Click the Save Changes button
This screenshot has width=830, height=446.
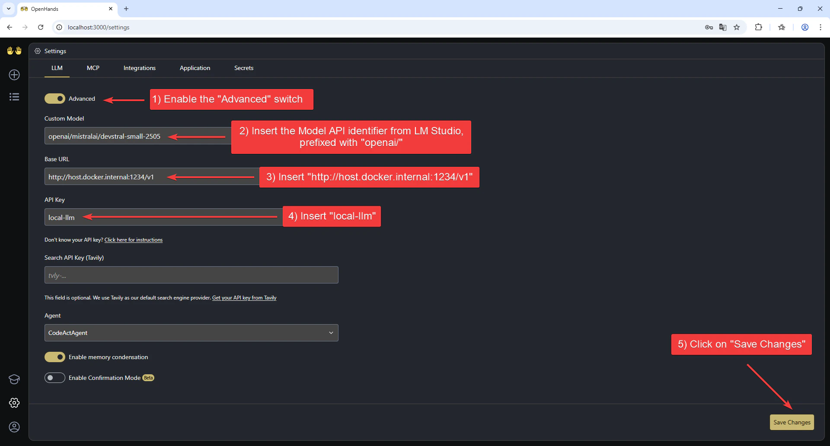click(792, 422)
